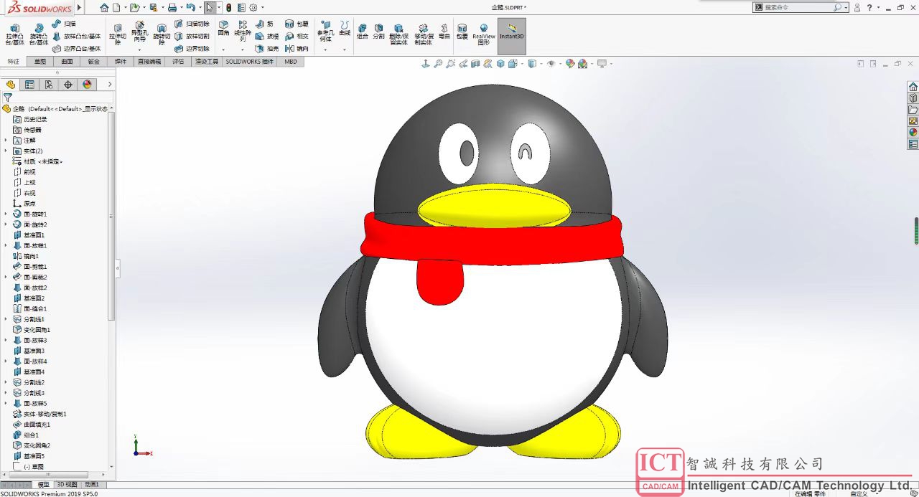919x497 pixels.
Task: Click the Home icon in the top toolbar
Action: pyautogui.click(x=105, y=7)
